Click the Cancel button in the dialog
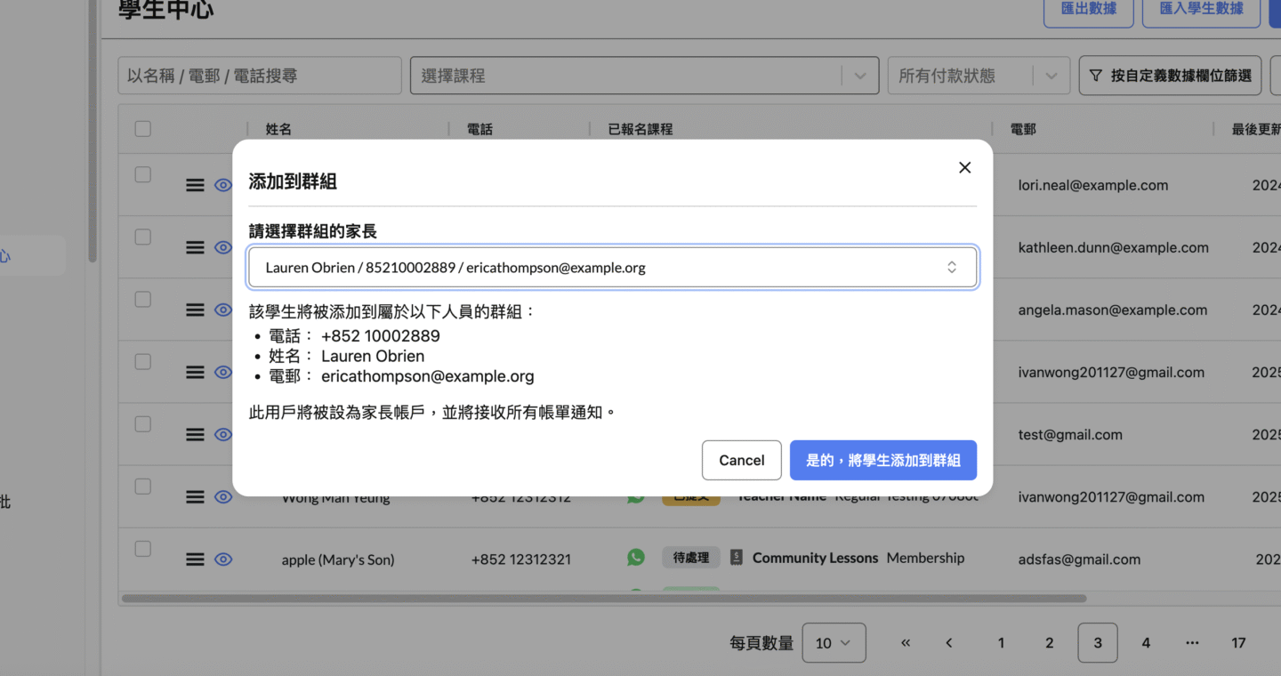The image size is (1281, 676). 741,460
